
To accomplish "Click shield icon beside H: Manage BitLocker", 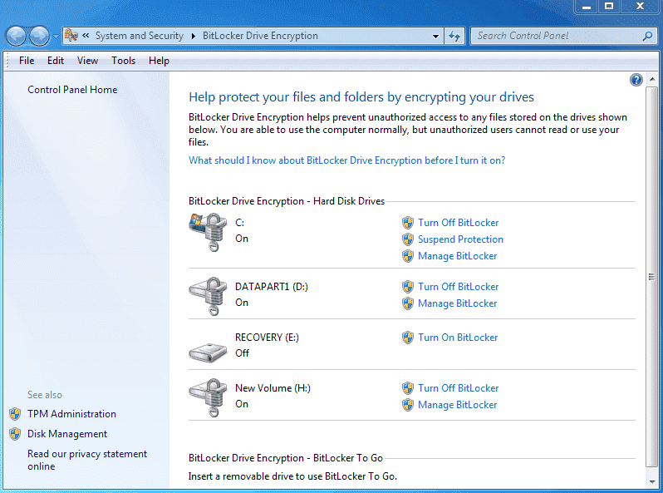I will [x=408, y=405].
